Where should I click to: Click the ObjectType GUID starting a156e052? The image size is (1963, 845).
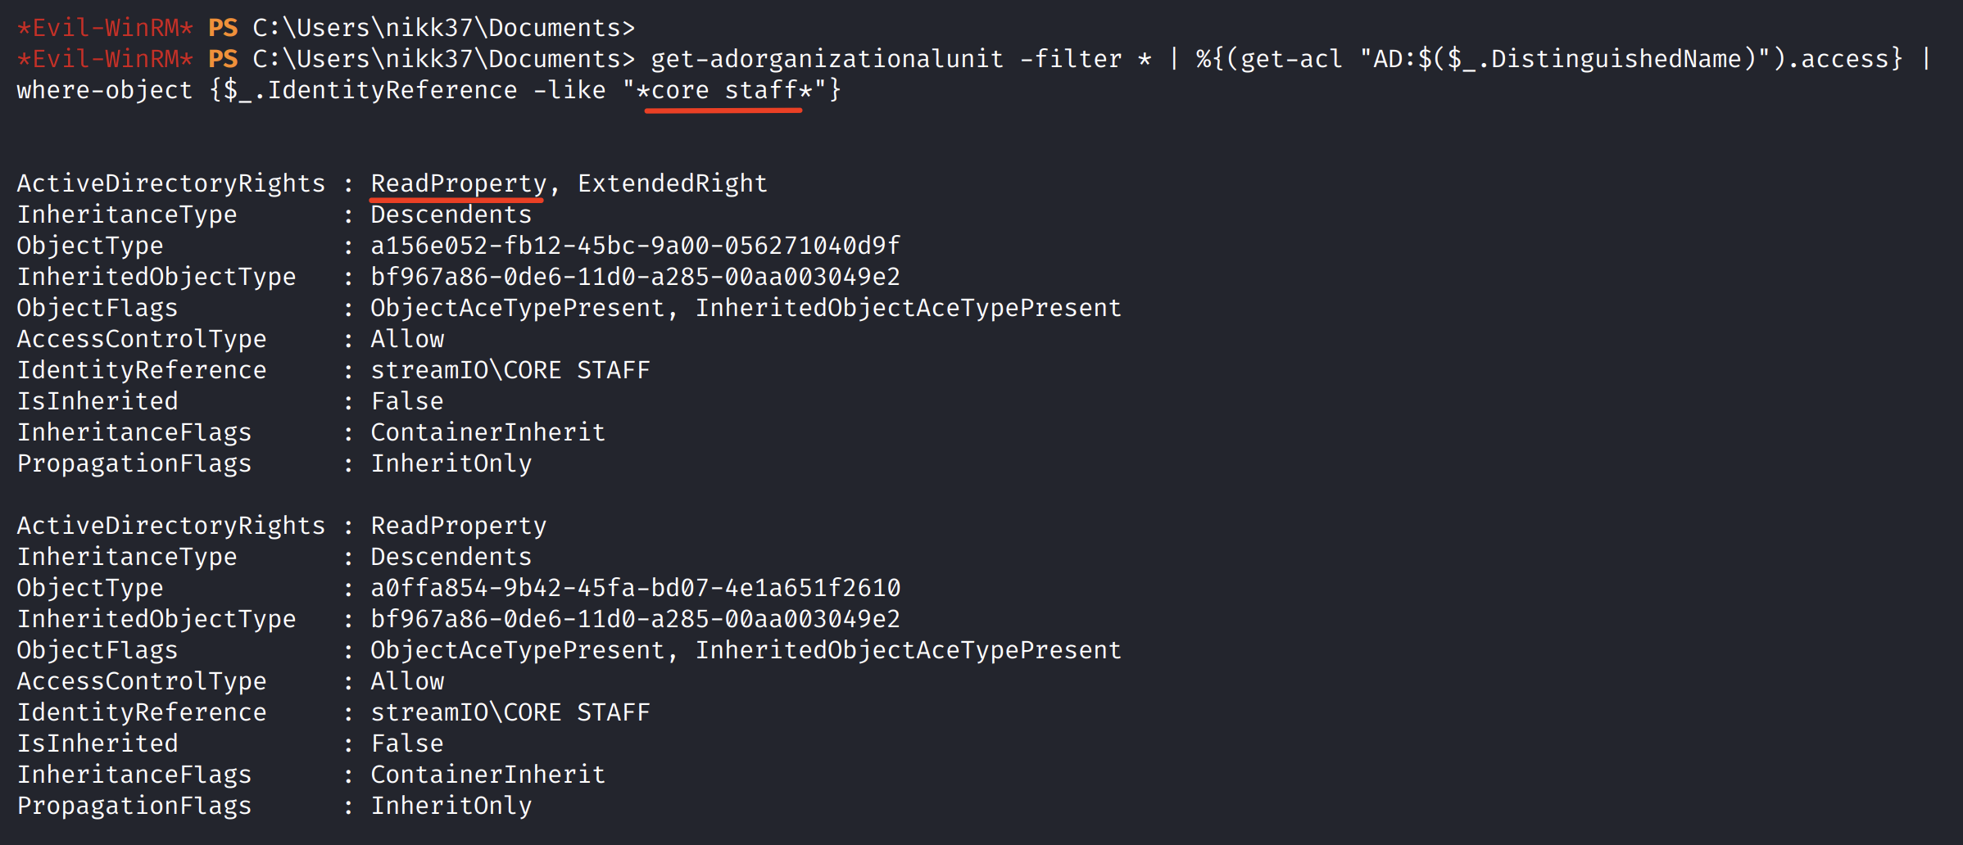tap(635, 246)
